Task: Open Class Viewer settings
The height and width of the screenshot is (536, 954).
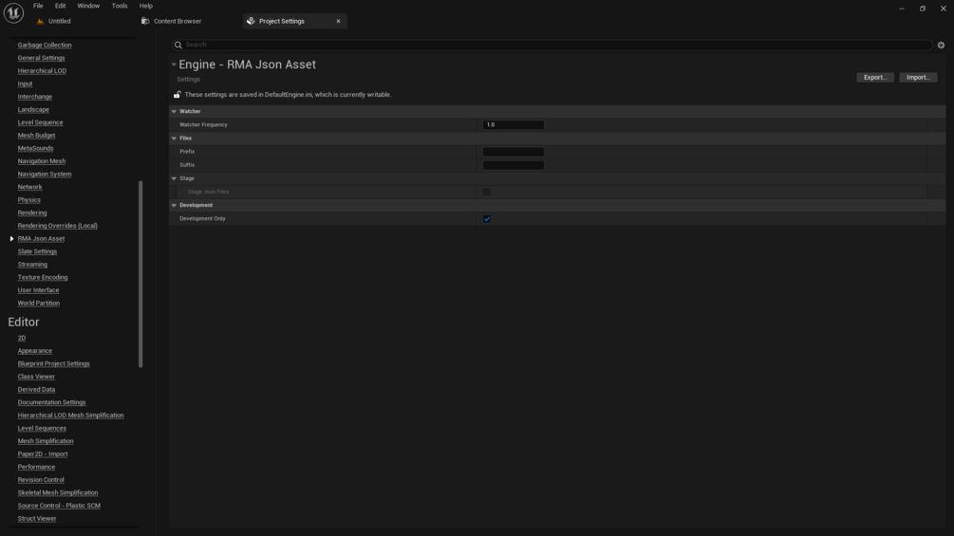Action: (x=36, y=377)
